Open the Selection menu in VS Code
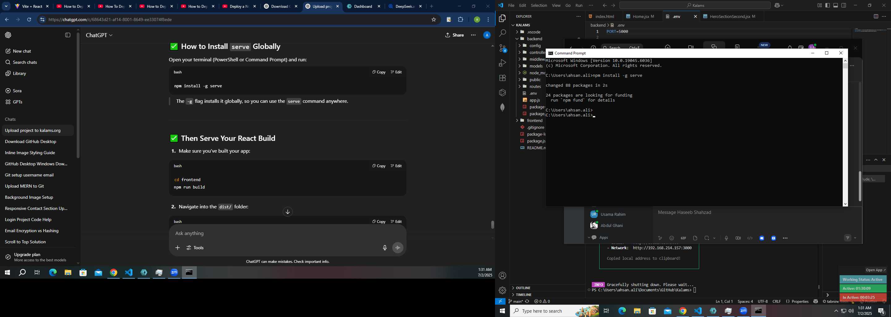 [539, 6]
